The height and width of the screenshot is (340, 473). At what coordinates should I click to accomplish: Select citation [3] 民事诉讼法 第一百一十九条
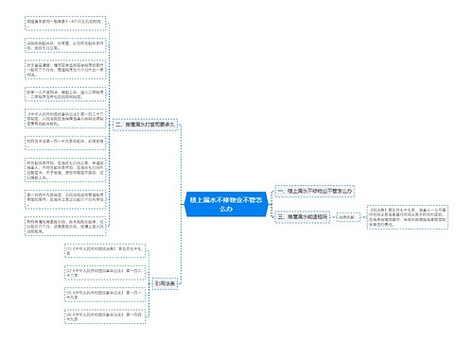[x=105, y=295]
